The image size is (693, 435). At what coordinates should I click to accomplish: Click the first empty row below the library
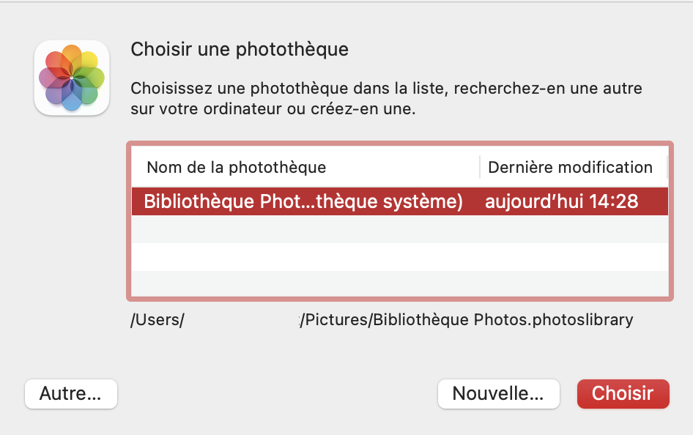point(399,229)
